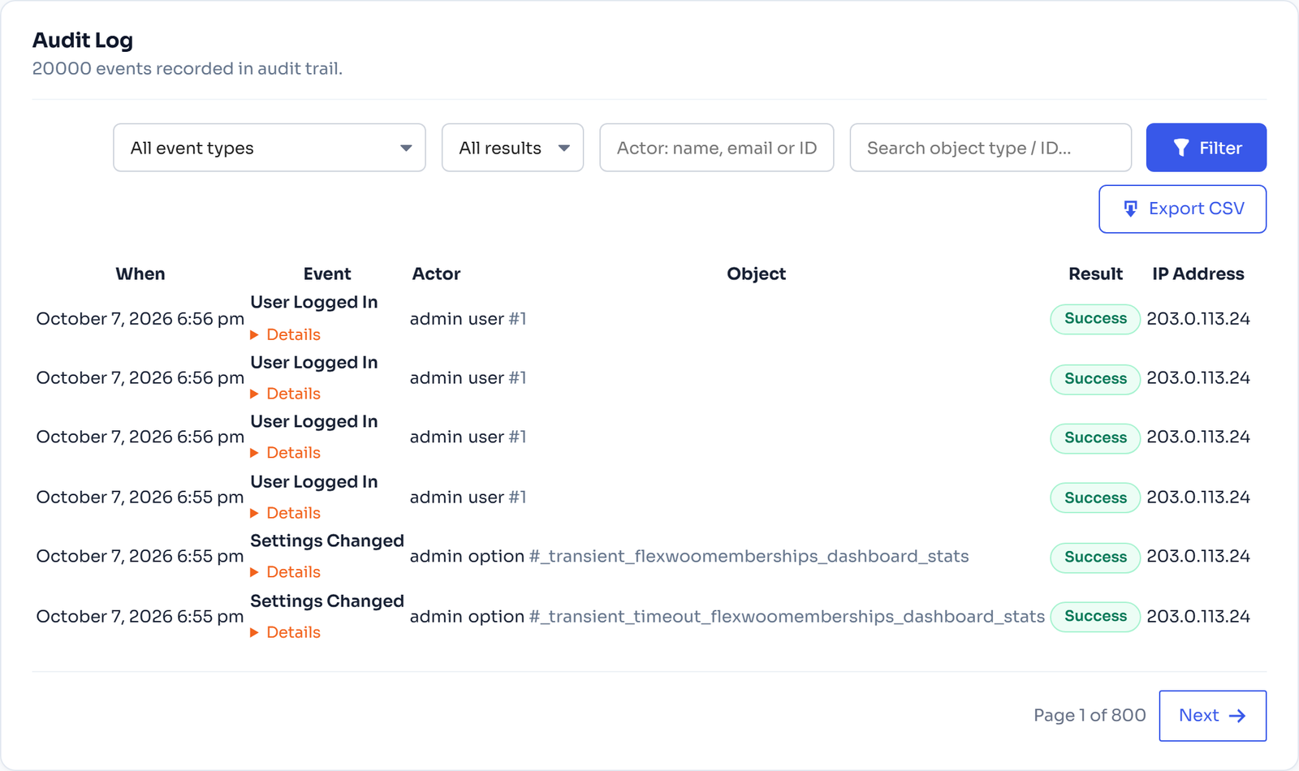Click 20000 events recorded in audit trail text
The image size is (1299, 771).
point(188,69)
